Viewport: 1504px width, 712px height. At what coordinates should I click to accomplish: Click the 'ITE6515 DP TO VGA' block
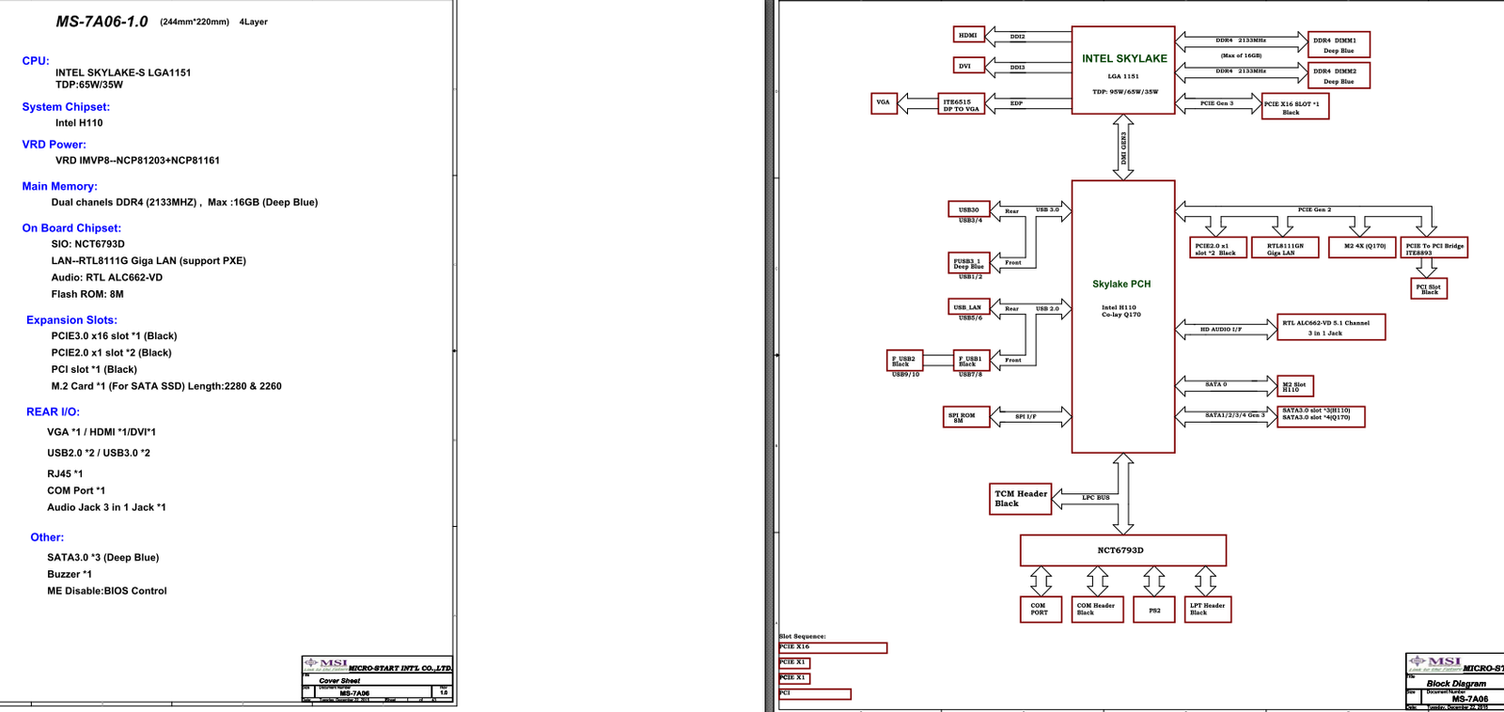pyautogui.click(x=962, y=104)
